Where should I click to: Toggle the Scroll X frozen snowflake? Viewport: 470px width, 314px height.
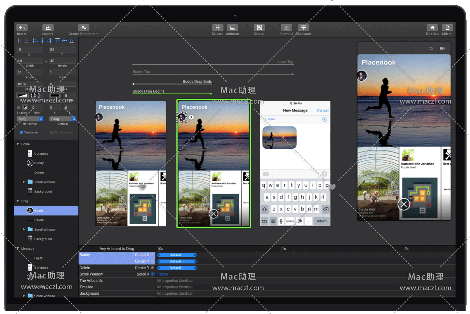coord(153,274)
